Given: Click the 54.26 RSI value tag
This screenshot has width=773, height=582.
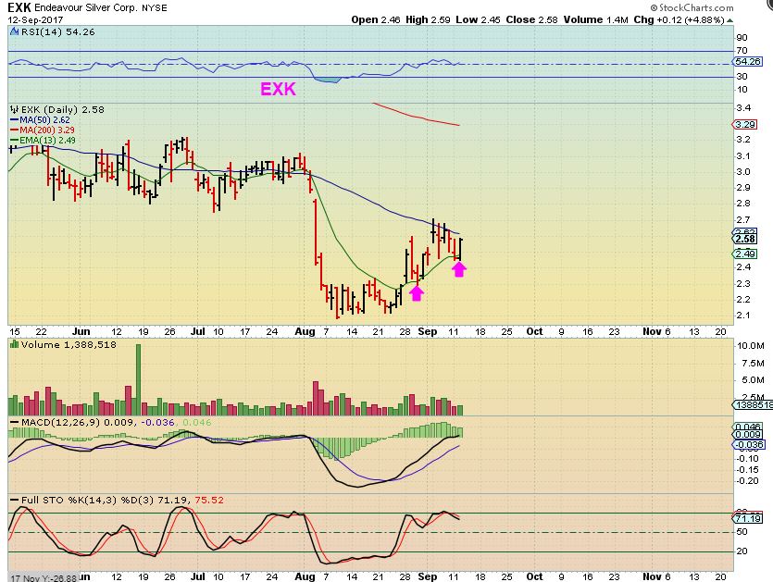Looking at the screenshot, I should [747, 62].
